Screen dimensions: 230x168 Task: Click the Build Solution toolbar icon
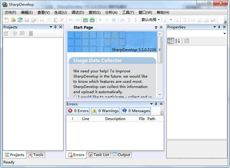[x=85, y=20]
